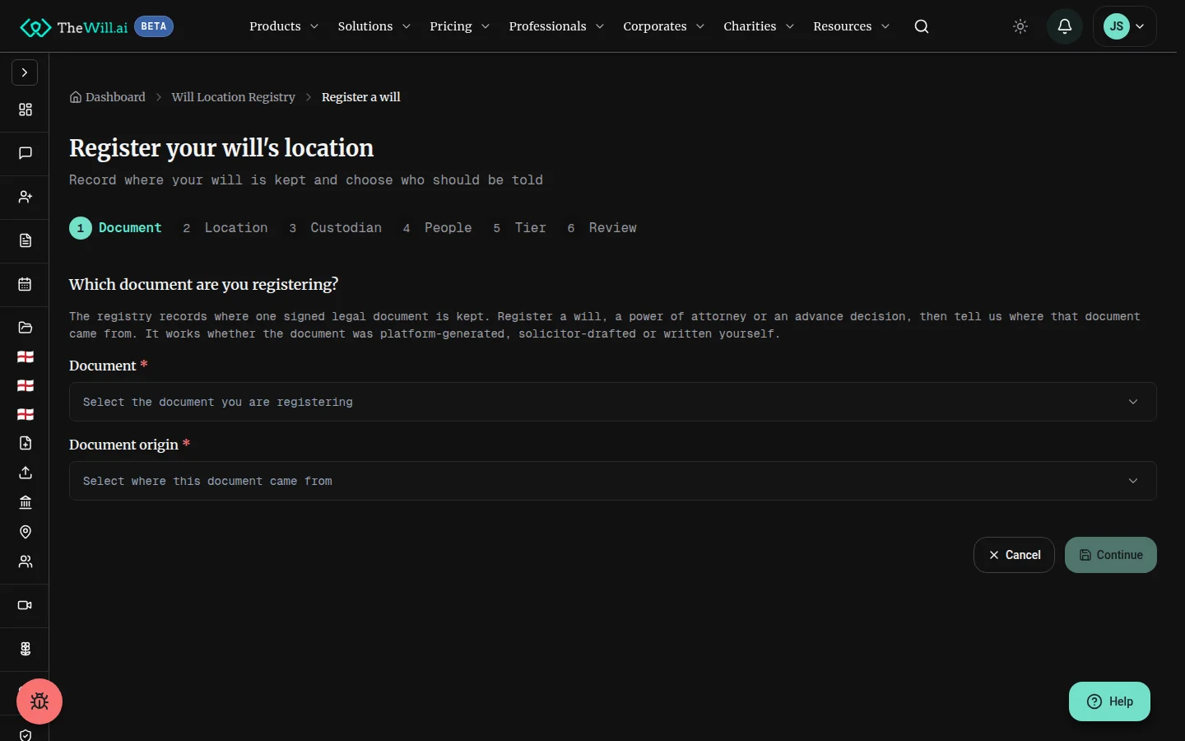Open the open-folder icon in sidebar
Screen dimensions: 1185x741
point(26,328)
